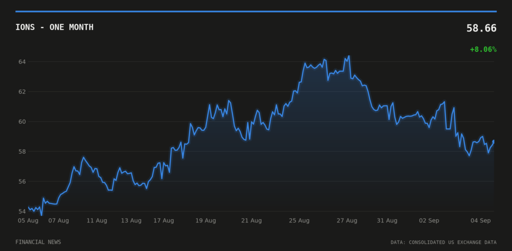Click the 04 Sep date label
512x251 pixels.
tap(480, 221)
